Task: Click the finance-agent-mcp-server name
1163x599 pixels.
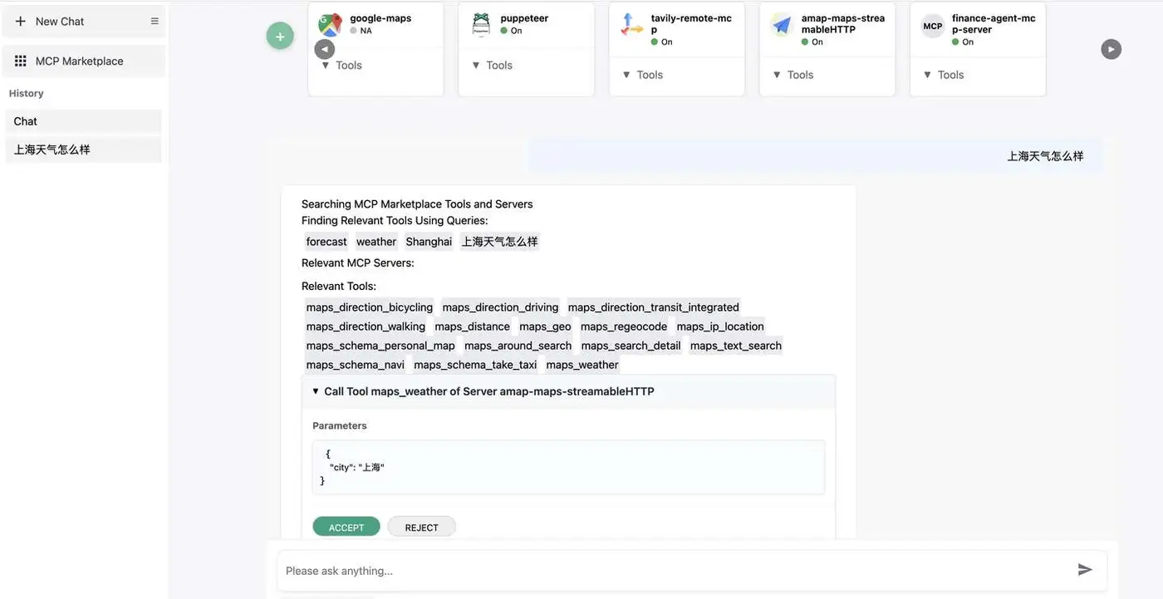Action: (x=994, y=23)
